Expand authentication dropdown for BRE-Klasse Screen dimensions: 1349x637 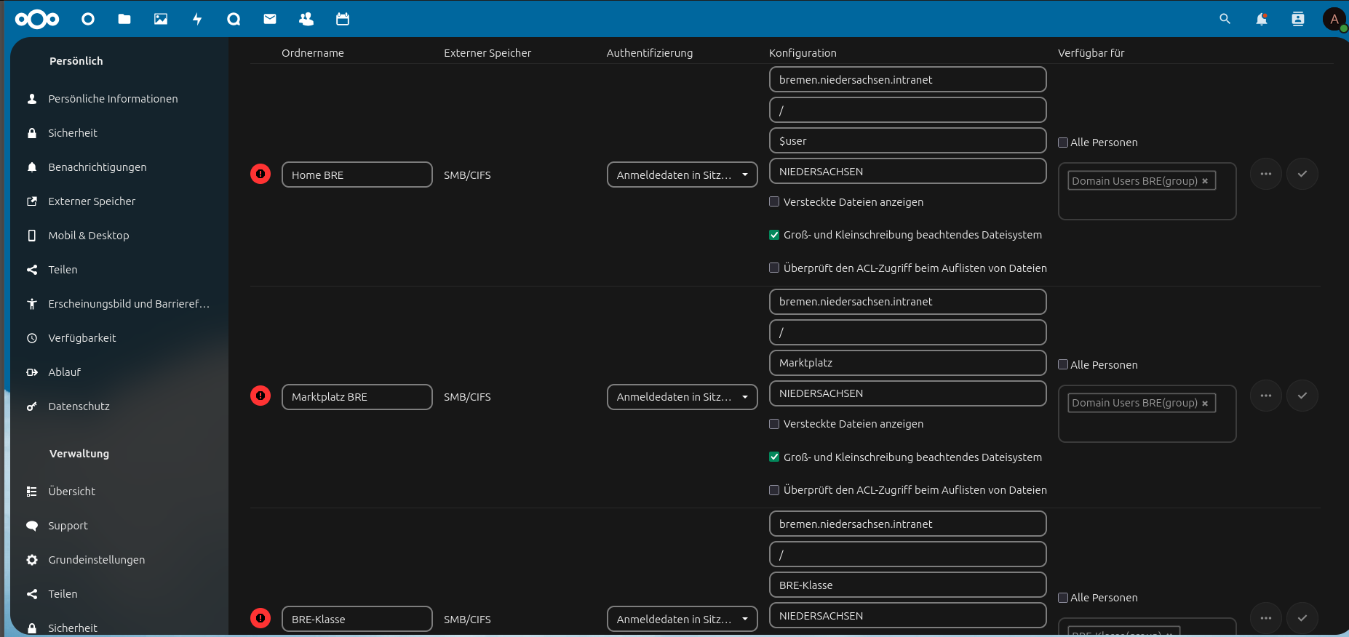click(x=682, y=619)
